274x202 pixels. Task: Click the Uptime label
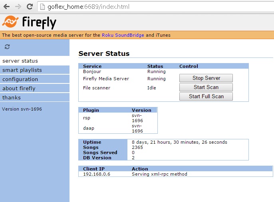92,142
